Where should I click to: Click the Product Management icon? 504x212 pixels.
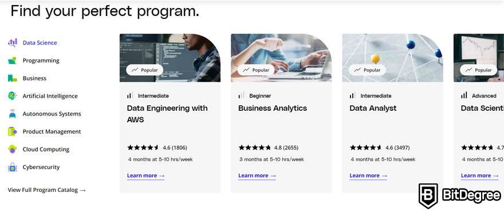click(12, 131)
